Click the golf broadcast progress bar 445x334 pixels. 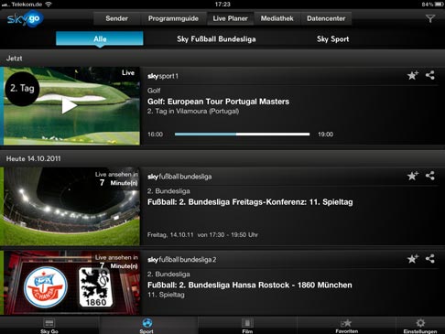(242, 135)
